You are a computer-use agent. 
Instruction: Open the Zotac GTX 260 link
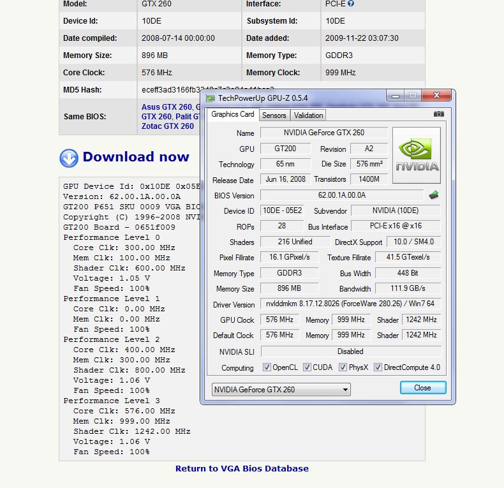[x=168, y=126]
